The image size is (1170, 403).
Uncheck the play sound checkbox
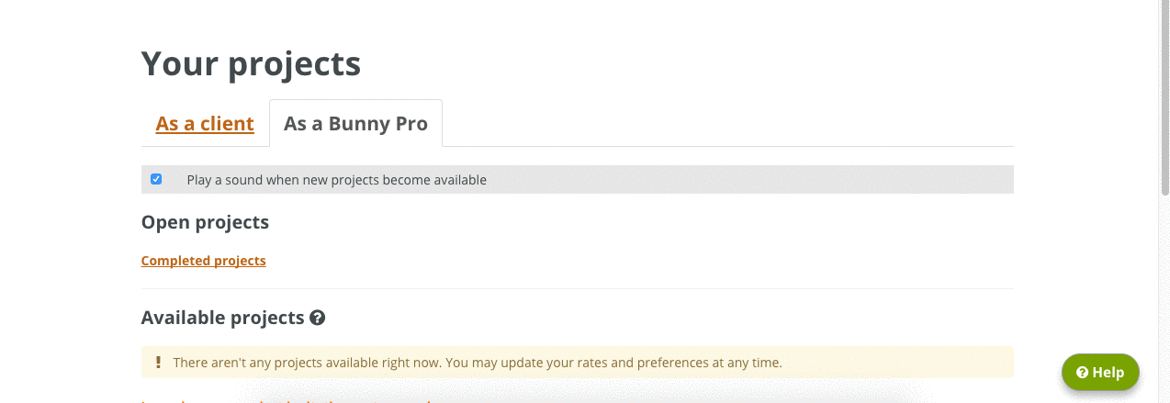tap(156, 179)
